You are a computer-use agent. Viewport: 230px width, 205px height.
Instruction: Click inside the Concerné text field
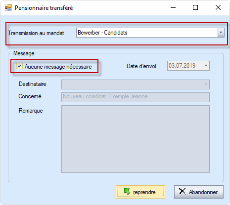(136, 97)
